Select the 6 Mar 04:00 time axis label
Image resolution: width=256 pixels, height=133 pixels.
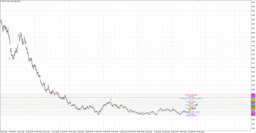click(115, 132)
